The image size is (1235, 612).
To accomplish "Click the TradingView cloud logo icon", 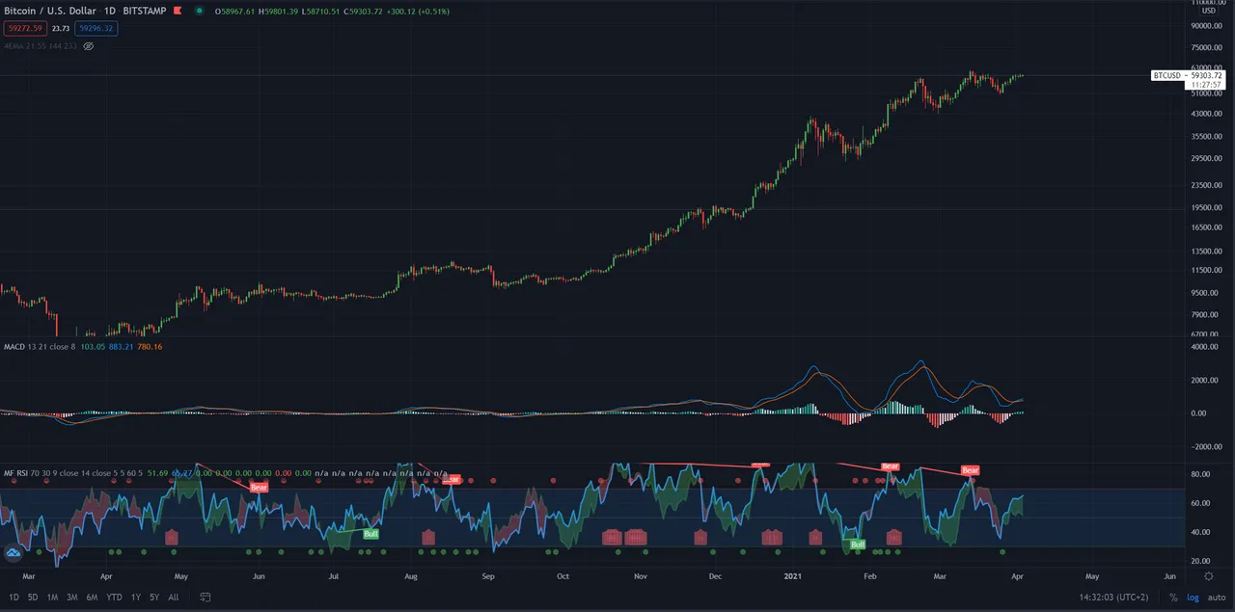I will [x=14, y=553].
